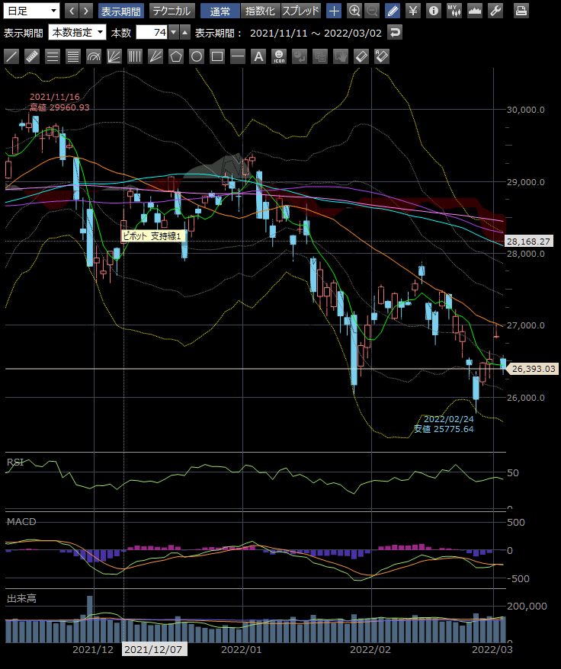
Task: Click the zoom in magnifier icon
Action: tap(354, 11)
